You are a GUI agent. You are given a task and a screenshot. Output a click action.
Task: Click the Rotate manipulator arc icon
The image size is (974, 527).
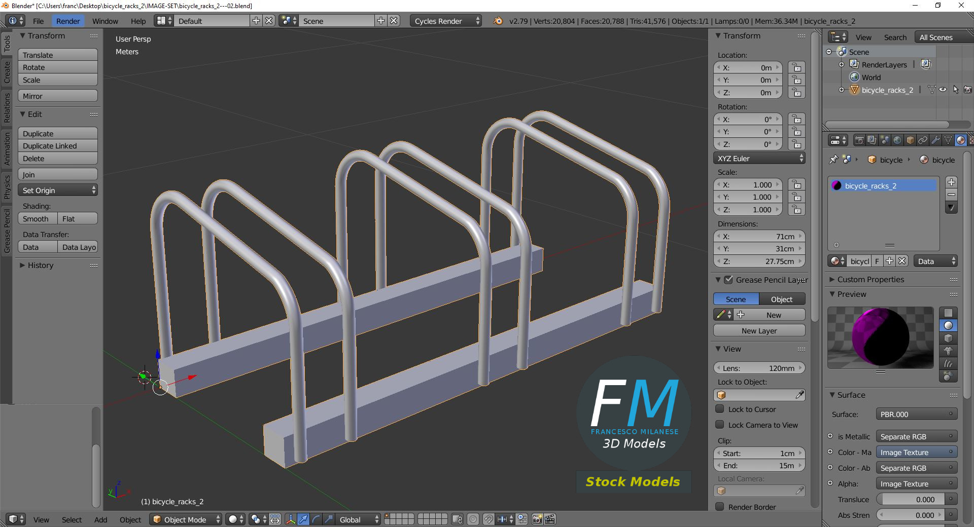tap(316, 519)
